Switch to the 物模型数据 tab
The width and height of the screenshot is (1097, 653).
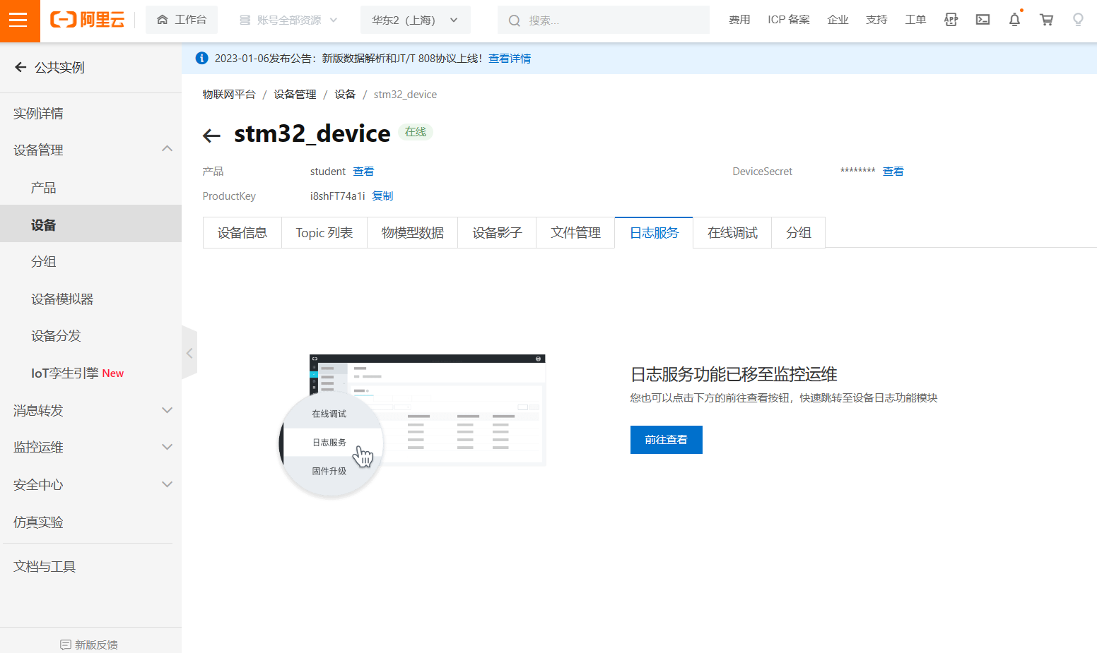413,233
